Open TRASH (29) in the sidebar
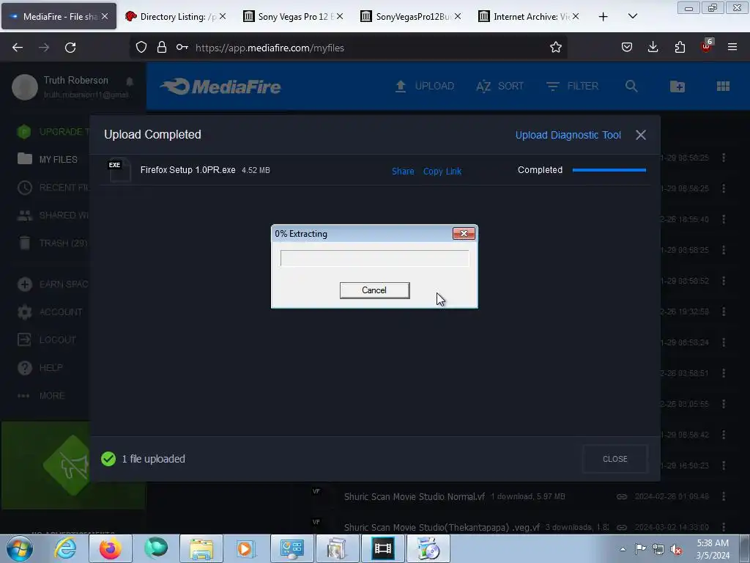 (53, 243)
